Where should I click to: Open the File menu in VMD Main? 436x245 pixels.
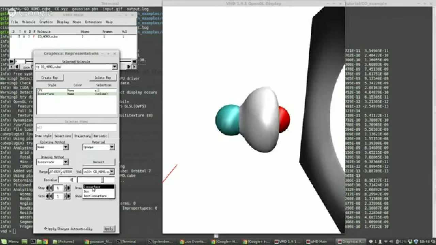tap(14, 22)
